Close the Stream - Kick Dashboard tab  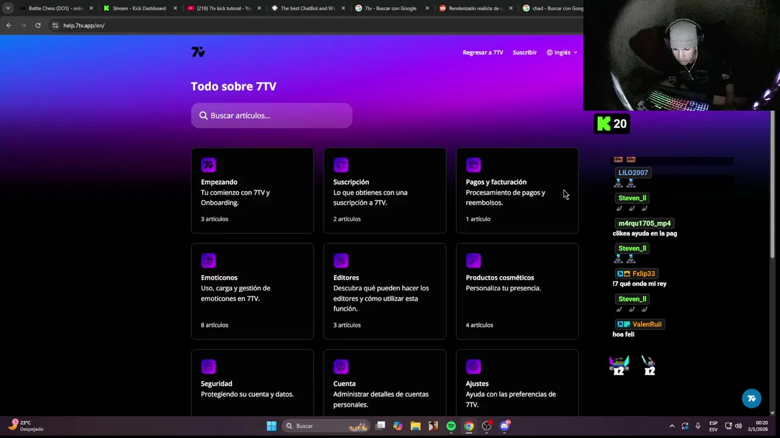pos(175,9)
